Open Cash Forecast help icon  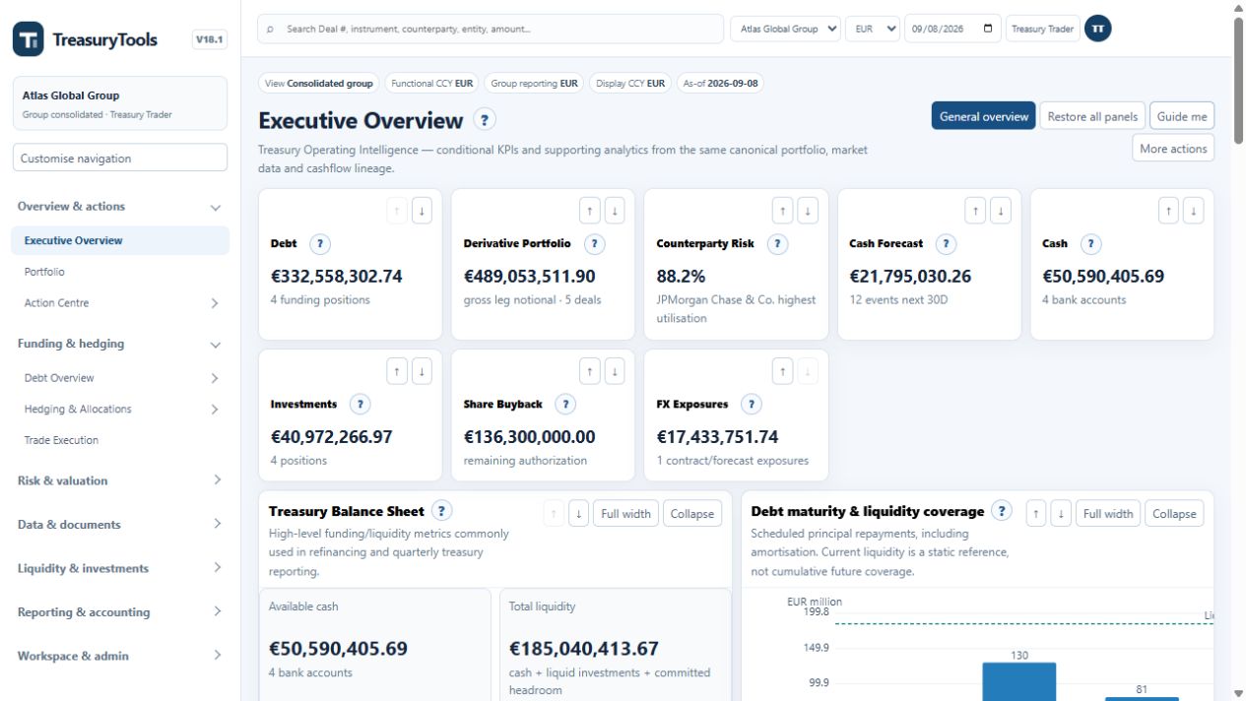pos(946,244)
